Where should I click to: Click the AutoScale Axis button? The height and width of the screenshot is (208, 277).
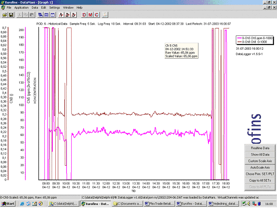(260, 167)
